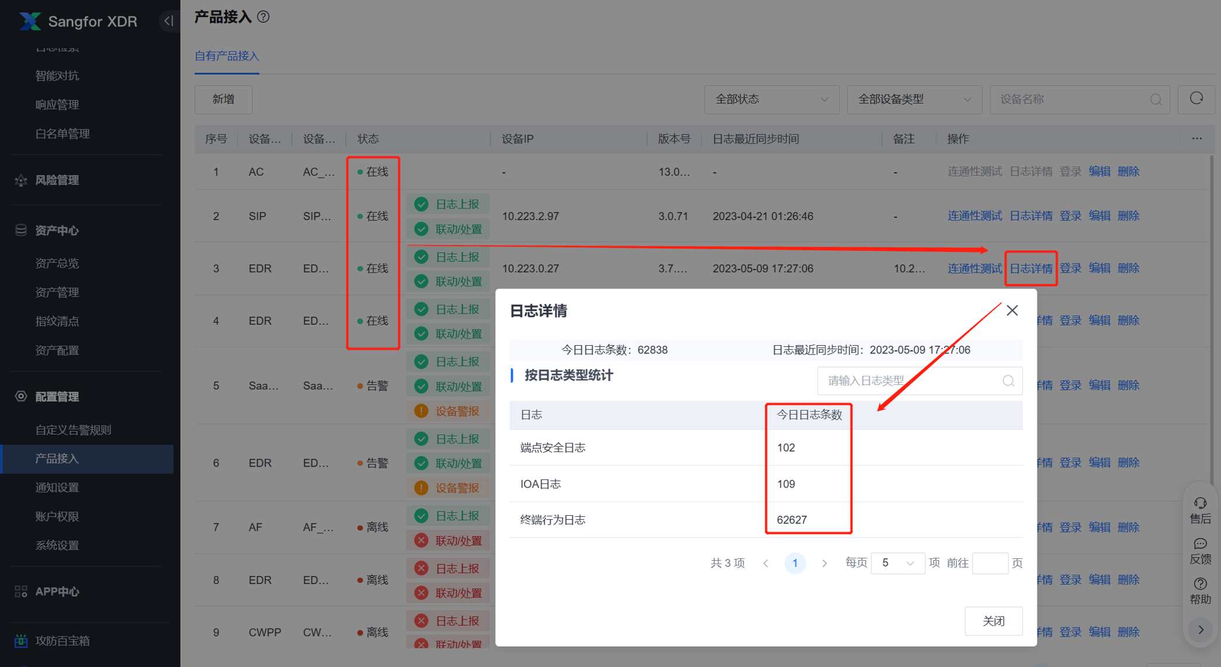Open the 全部状态 status dropdown
Viewport: 1221px width, 667px height.
click(x=771, y=99)
